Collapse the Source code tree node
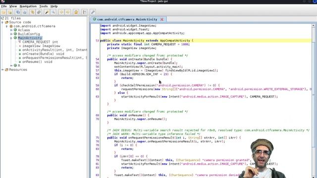The height and width of the screenshot is (178, 317). click(2, 22)
